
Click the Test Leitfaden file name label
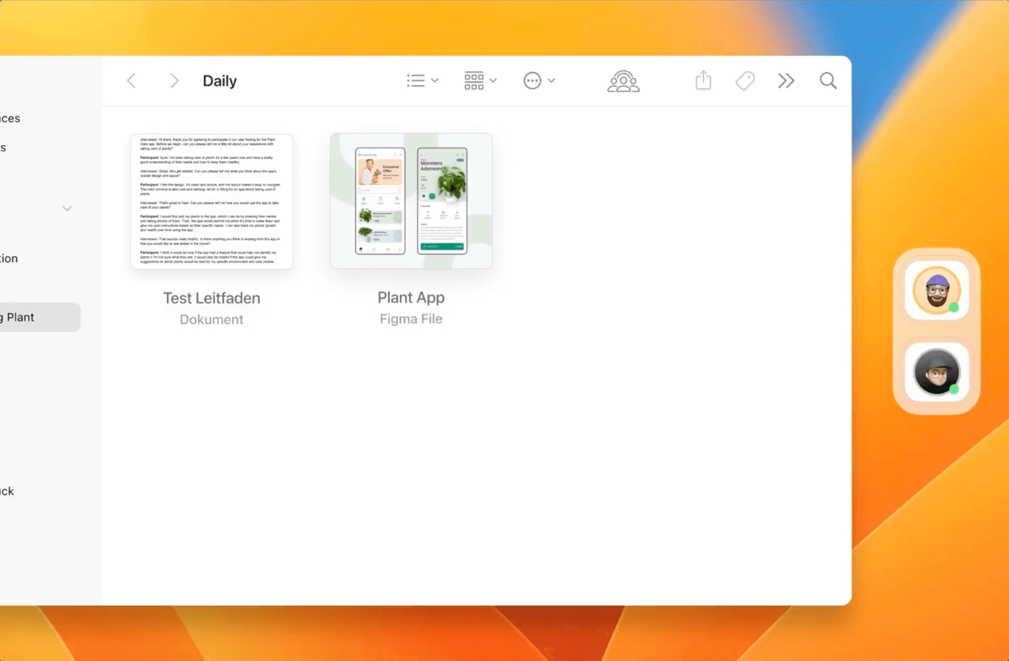coord(212,298)
